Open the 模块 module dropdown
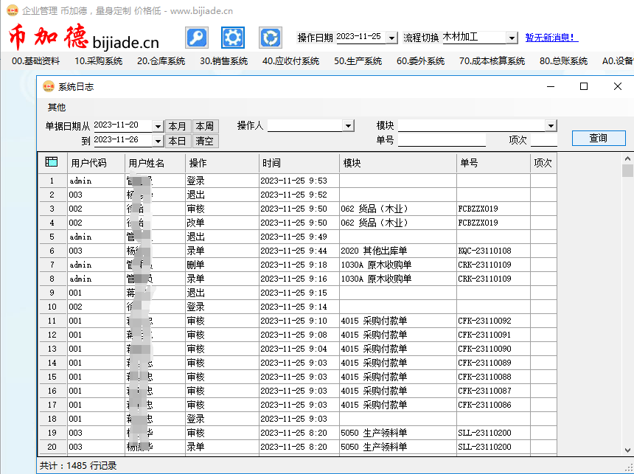This screenshot has height=474, width=634. 551,126
